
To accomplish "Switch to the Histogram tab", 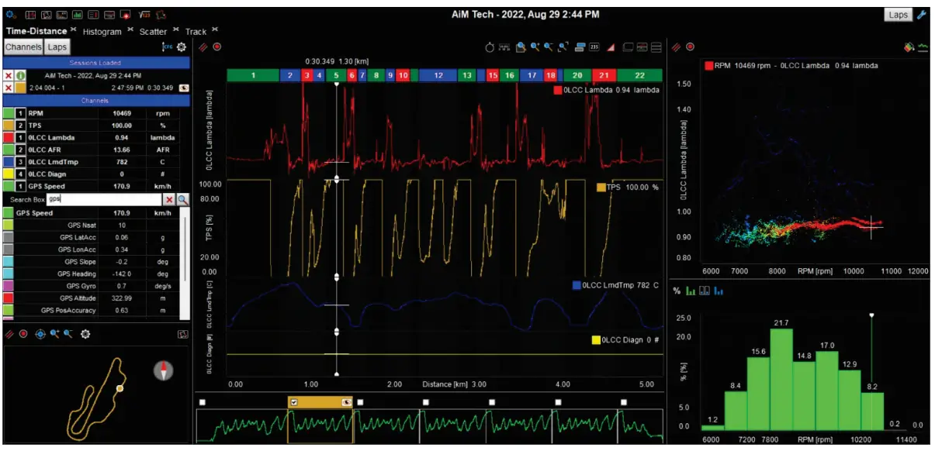I will [102, 32].
